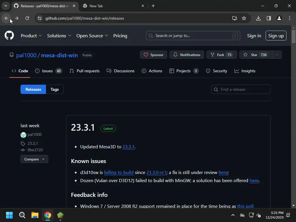
Task: Open Chrome profile icon
Action: tap(279, 18)
